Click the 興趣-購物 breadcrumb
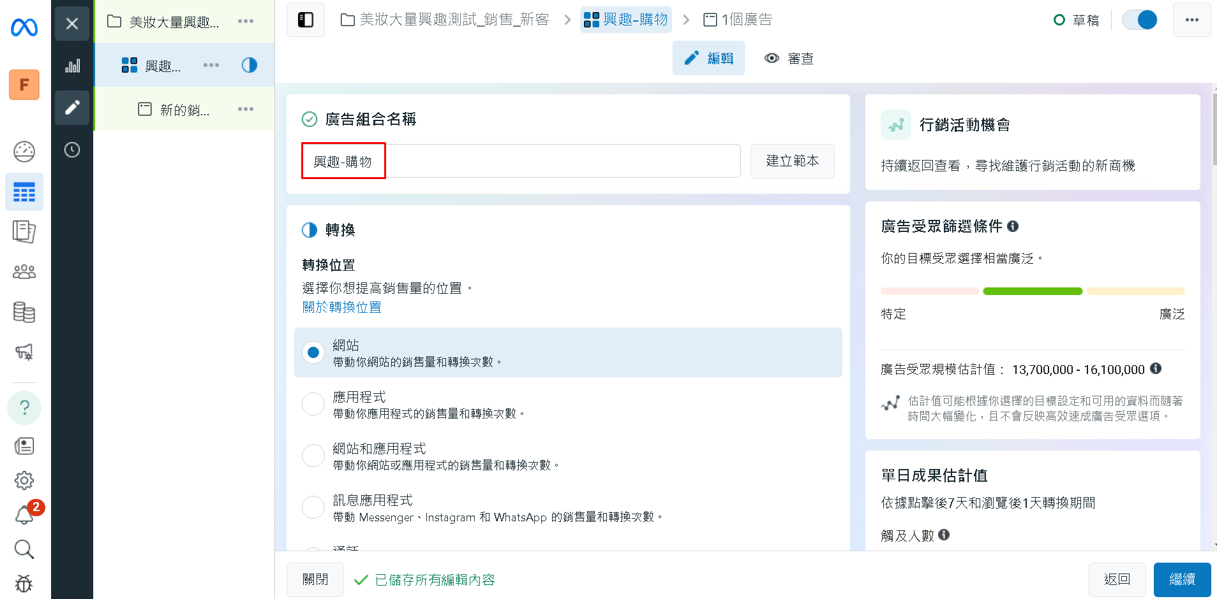Image resolution: width=1217 pixels, height=599 pixels. [626, 20]
